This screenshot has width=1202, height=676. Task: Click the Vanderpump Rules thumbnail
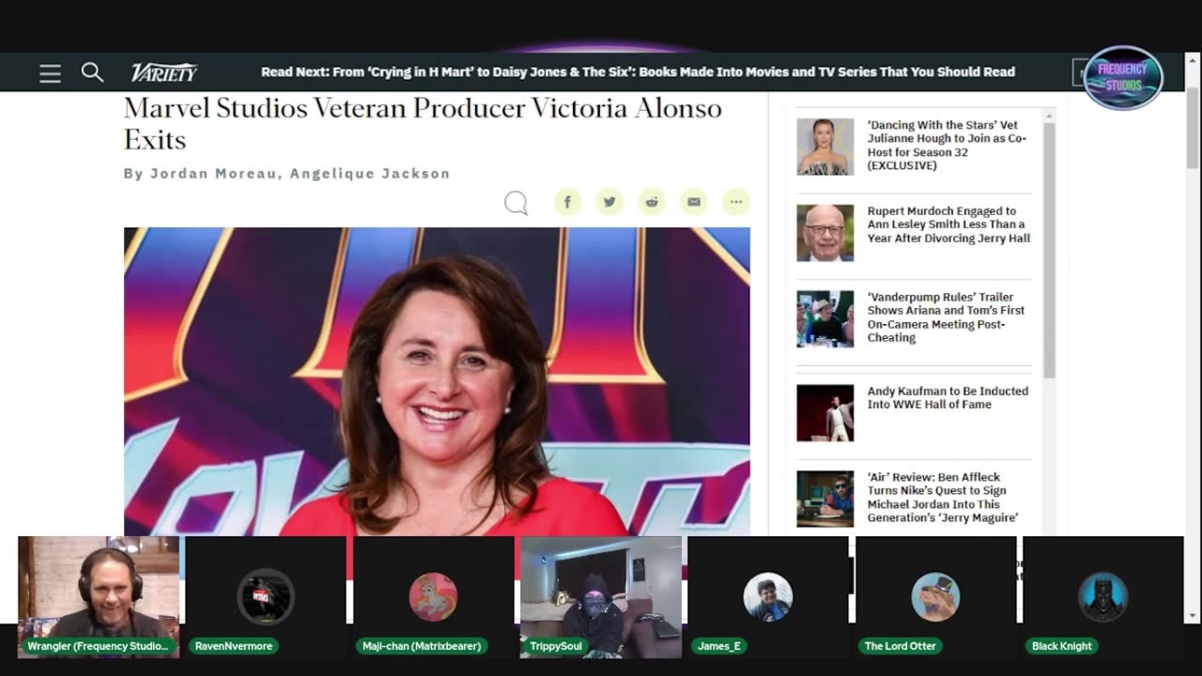pyautogui.click(x=825, y=319)
